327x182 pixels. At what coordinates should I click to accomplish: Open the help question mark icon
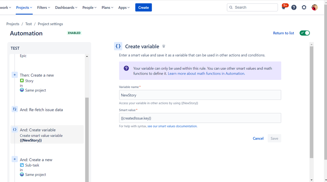(x=294, y=8)
